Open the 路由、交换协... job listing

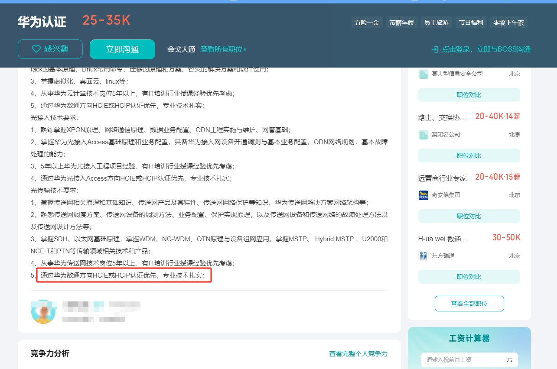click(x=442, y=117)
